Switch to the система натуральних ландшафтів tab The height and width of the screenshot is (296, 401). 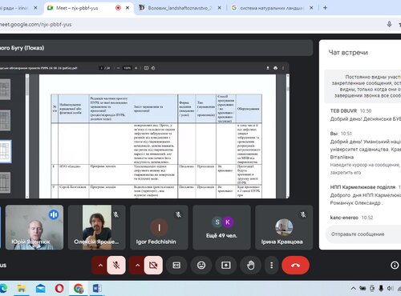(x=271, y=8)
